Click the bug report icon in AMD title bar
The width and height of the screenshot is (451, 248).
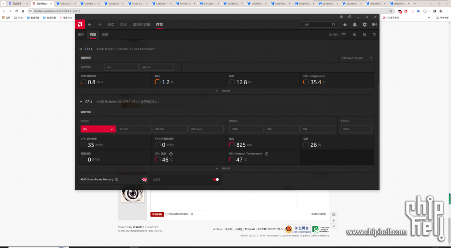click(x=341, y=17)
